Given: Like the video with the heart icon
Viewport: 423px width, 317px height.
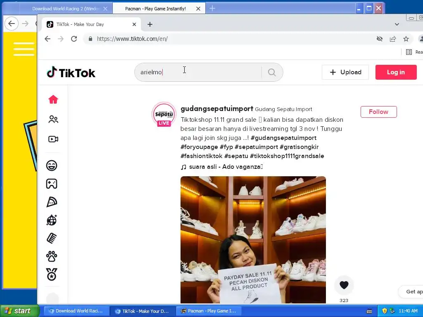Looking at the screenshot, I should 344,285.
